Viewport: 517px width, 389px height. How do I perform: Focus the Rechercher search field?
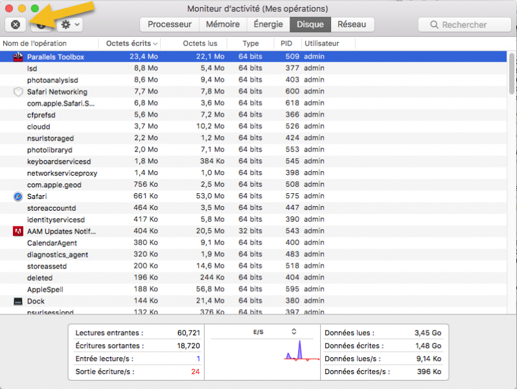pos(465,25)
